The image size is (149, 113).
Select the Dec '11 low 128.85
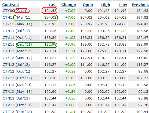pos(120,44)
